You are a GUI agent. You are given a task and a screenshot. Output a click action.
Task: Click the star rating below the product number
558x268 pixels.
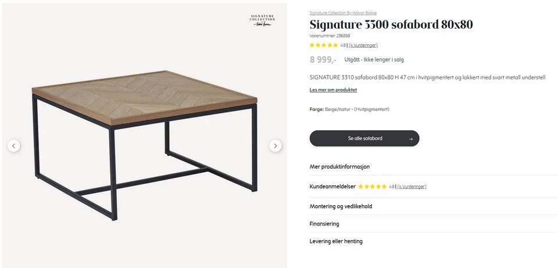click(x=324, y=45)
